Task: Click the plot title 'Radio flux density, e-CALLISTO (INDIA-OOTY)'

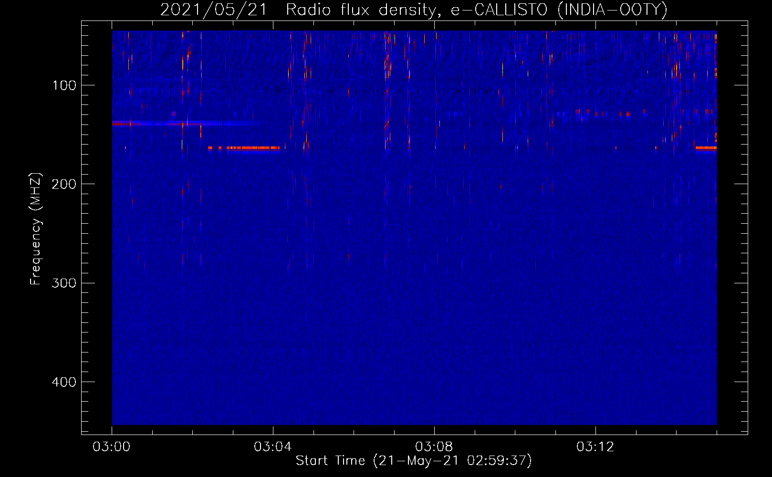Action: click(476, 10)
